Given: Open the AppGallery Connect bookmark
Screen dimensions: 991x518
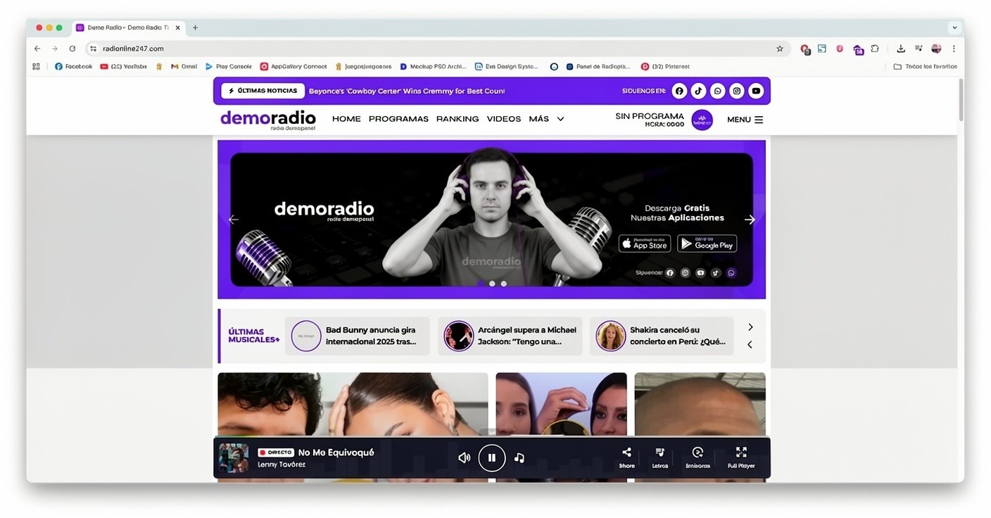Looking at the screenshot, I should (293, 66).
